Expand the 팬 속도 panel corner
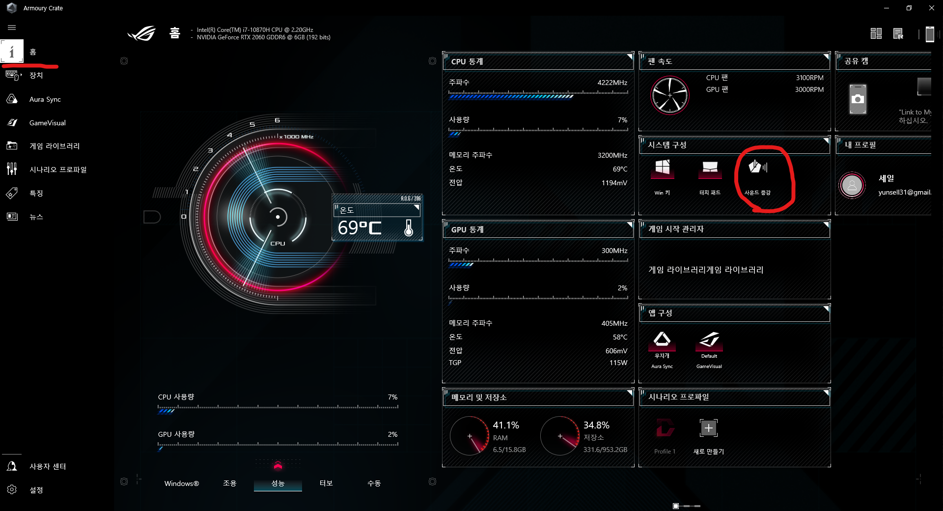This screenshot has width=943, height=511. (826, 57)
